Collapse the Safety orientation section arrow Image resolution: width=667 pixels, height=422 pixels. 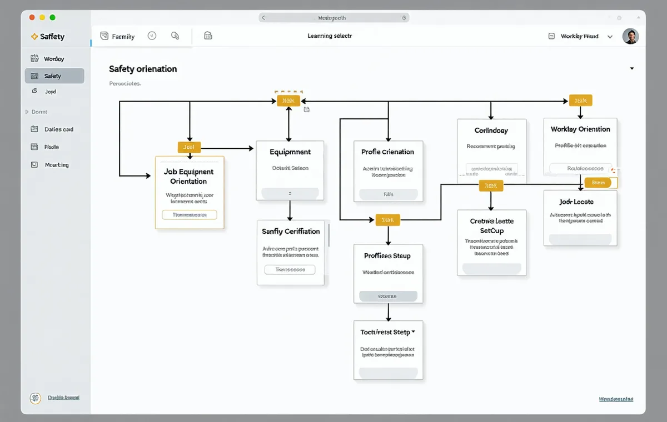(632, 68)
